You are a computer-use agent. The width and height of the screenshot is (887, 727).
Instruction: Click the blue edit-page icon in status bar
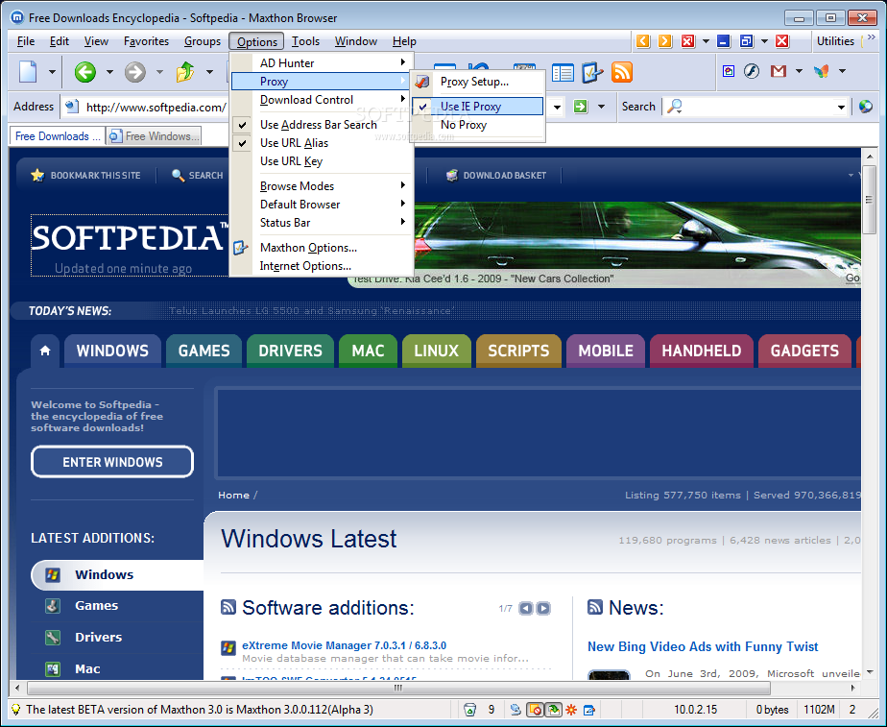click(x=588, y=710)
